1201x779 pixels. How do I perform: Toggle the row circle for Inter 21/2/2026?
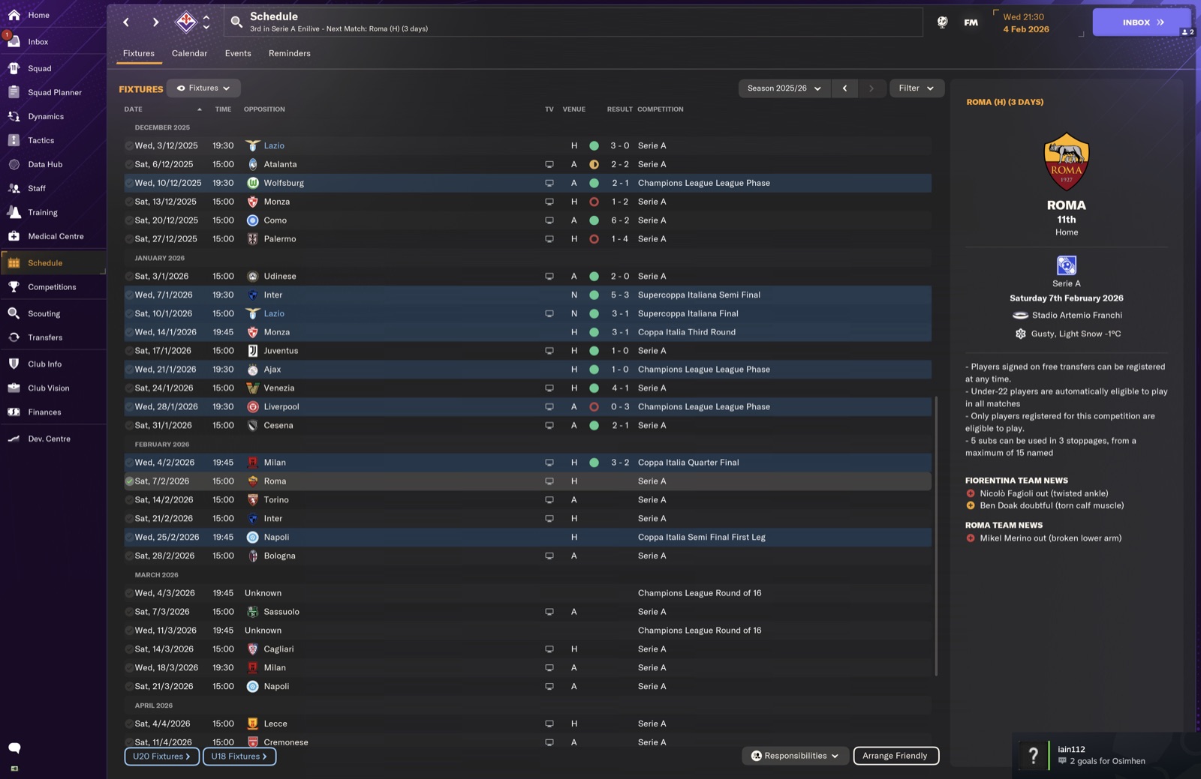click(x=129, y=519)
